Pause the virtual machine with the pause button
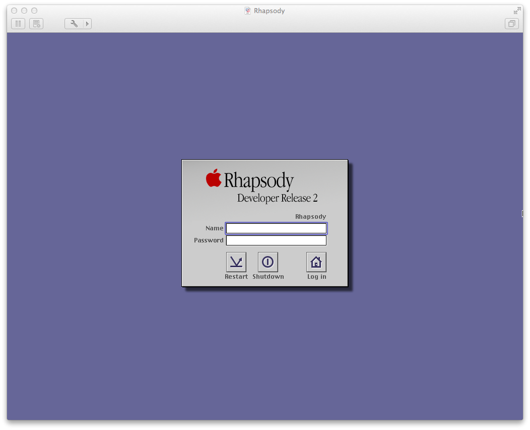Image resolution: width=530 pixels, height=430 pixels. (18, 24)
